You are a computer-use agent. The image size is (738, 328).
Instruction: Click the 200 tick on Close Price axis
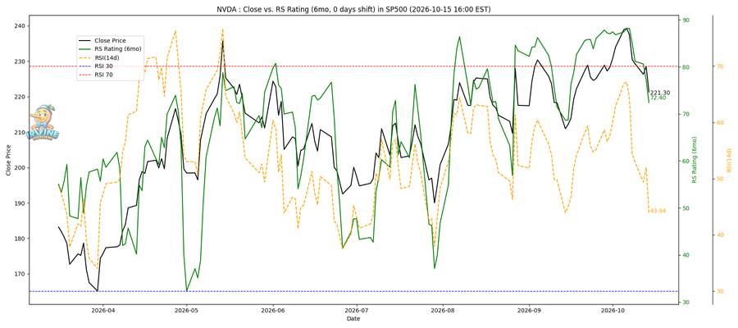(20, 168)
